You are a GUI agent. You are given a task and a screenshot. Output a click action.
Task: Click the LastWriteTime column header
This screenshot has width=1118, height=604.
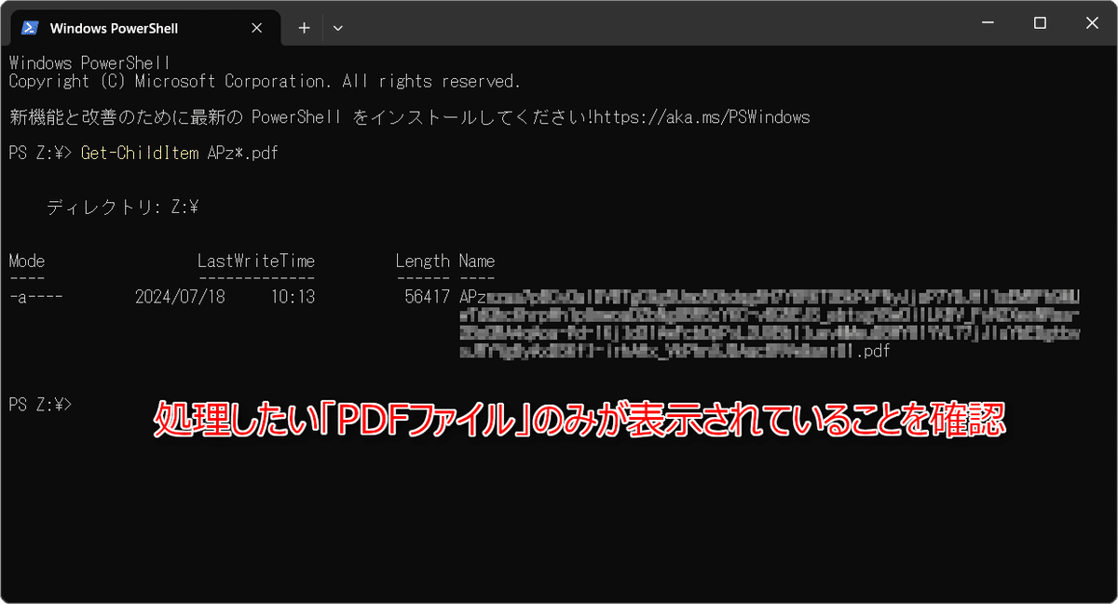tap(256, 261)
